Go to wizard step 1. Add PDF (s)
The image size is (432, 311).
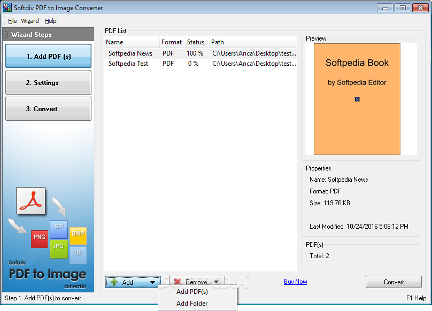[x=48, y=56]
